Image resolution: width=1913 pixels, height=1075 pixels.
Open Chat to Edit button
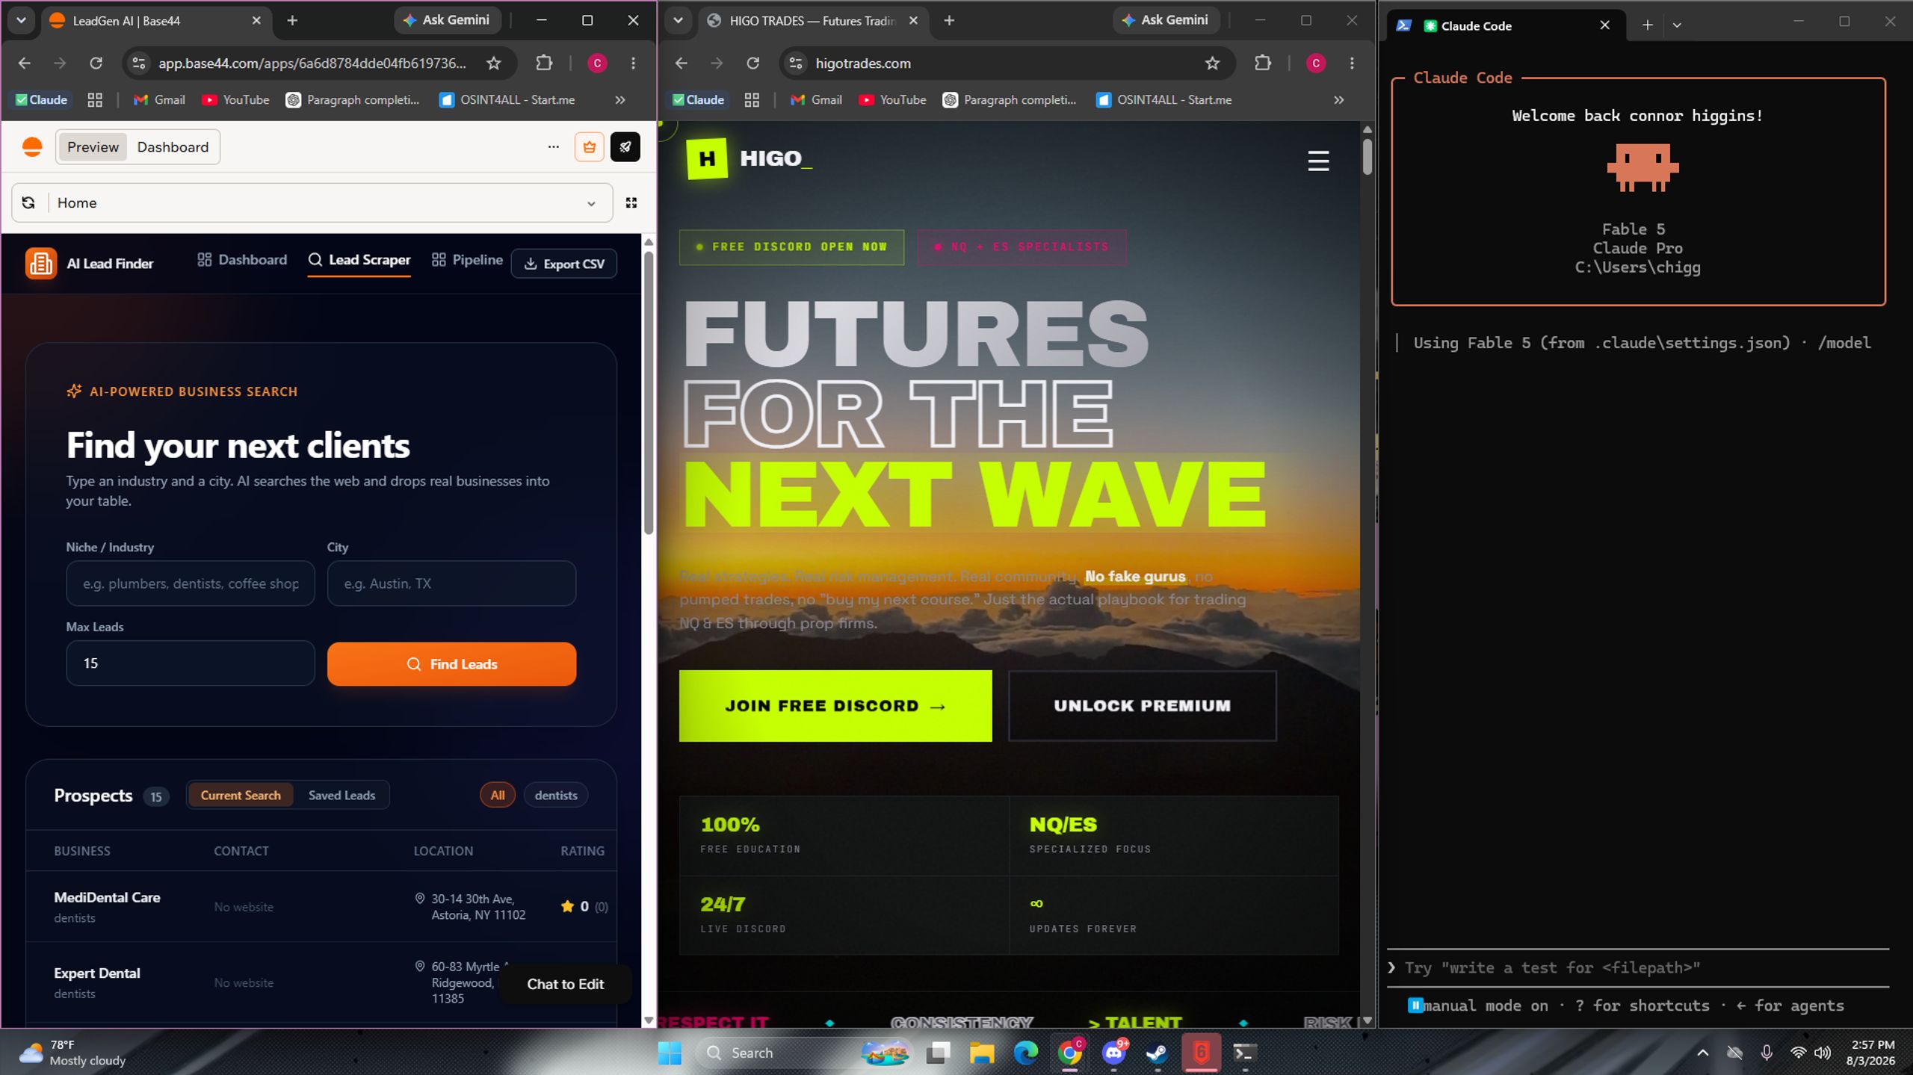click(x=565, y=985)
